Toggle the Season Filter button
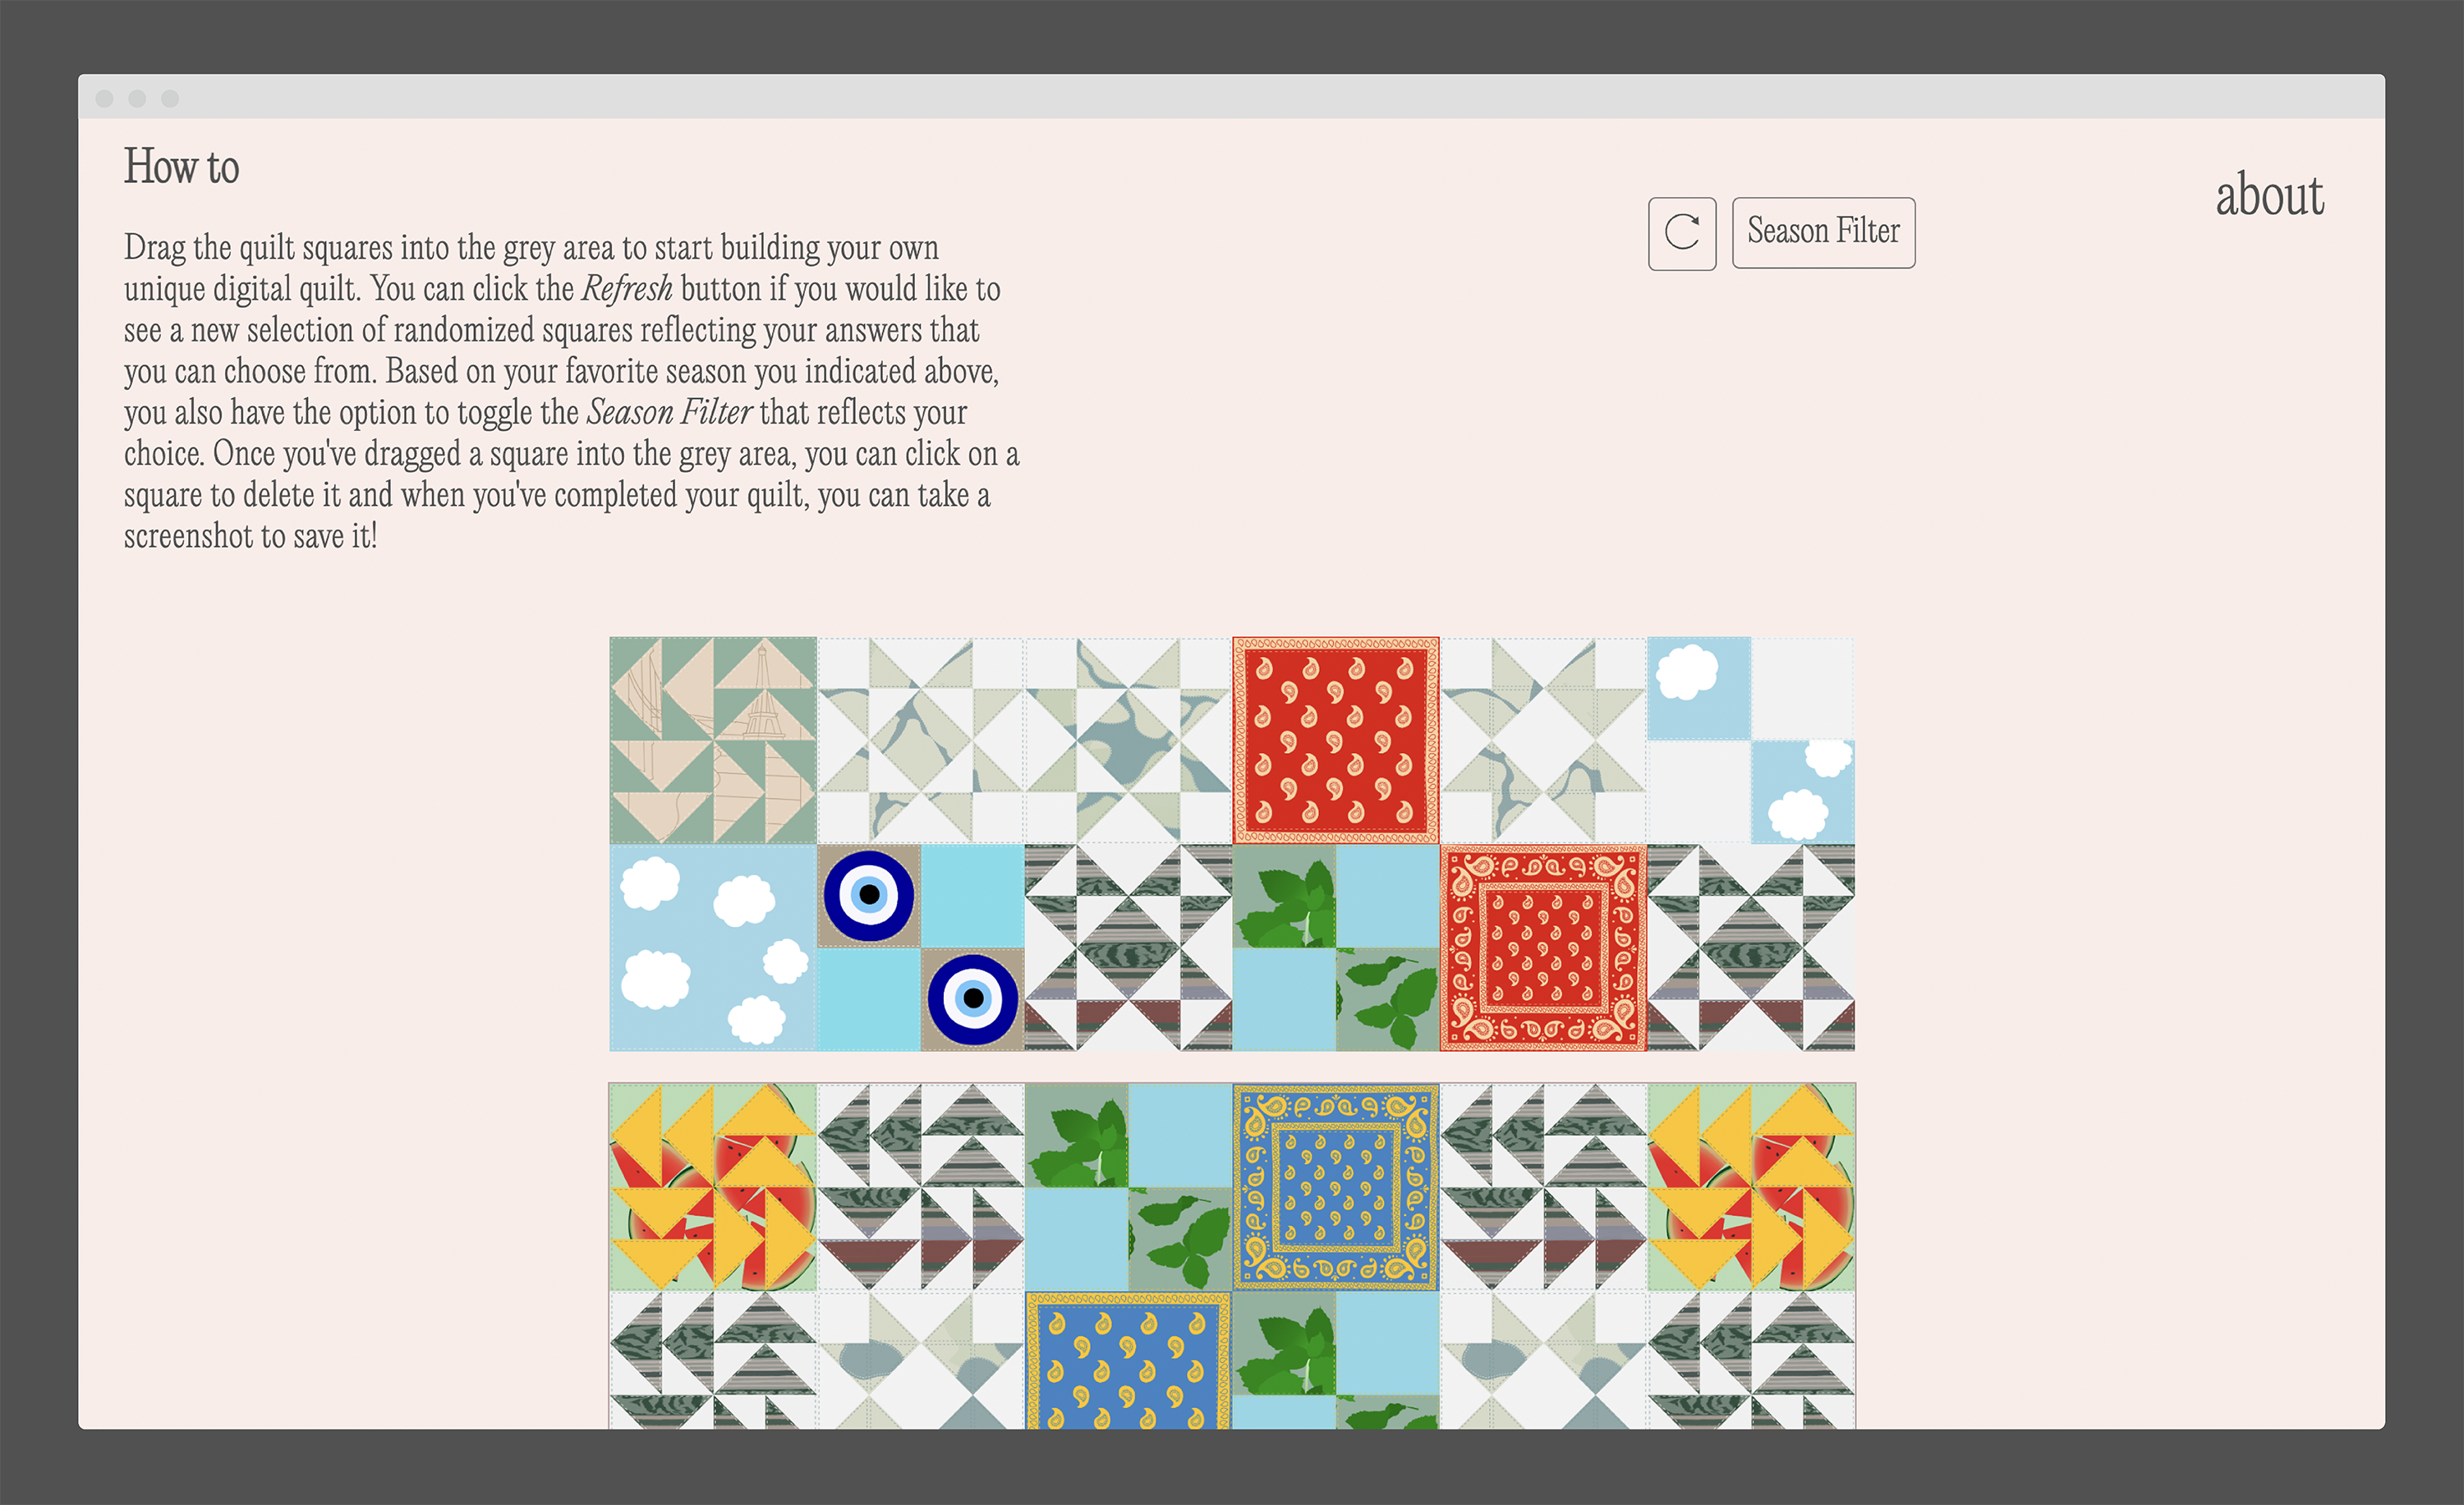This screenshot has width=2464, height=1505. (x=1823, y=233)
